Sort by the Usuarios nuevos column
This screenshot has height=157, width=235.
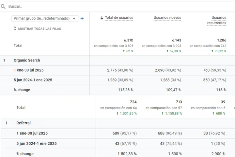[x=167, y=18]
